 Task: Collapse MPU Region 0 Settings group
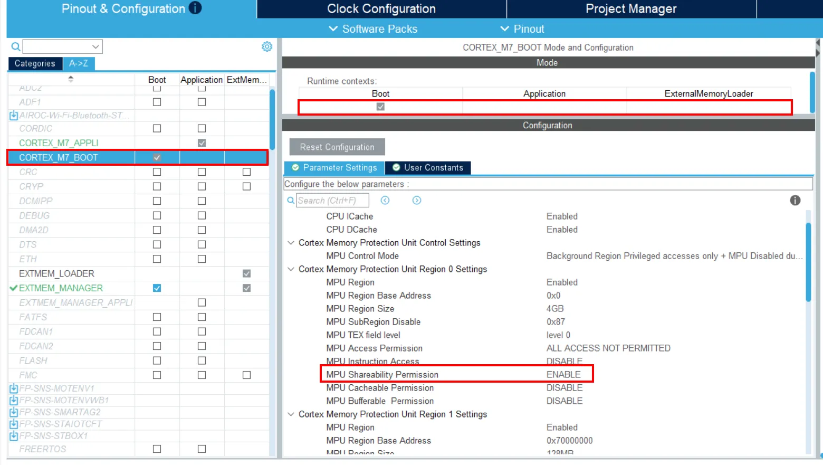pos(291,269)
